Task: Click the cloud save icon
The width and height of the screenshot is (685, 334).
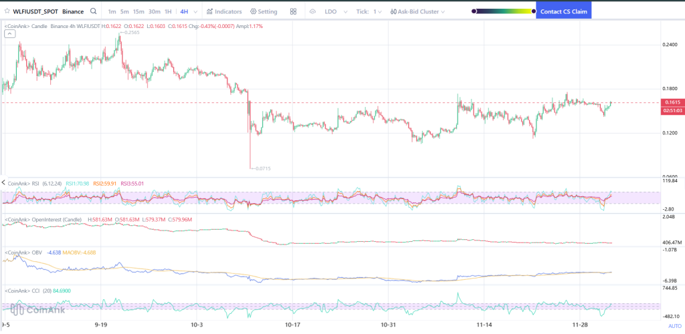Action: coord(312,11)
